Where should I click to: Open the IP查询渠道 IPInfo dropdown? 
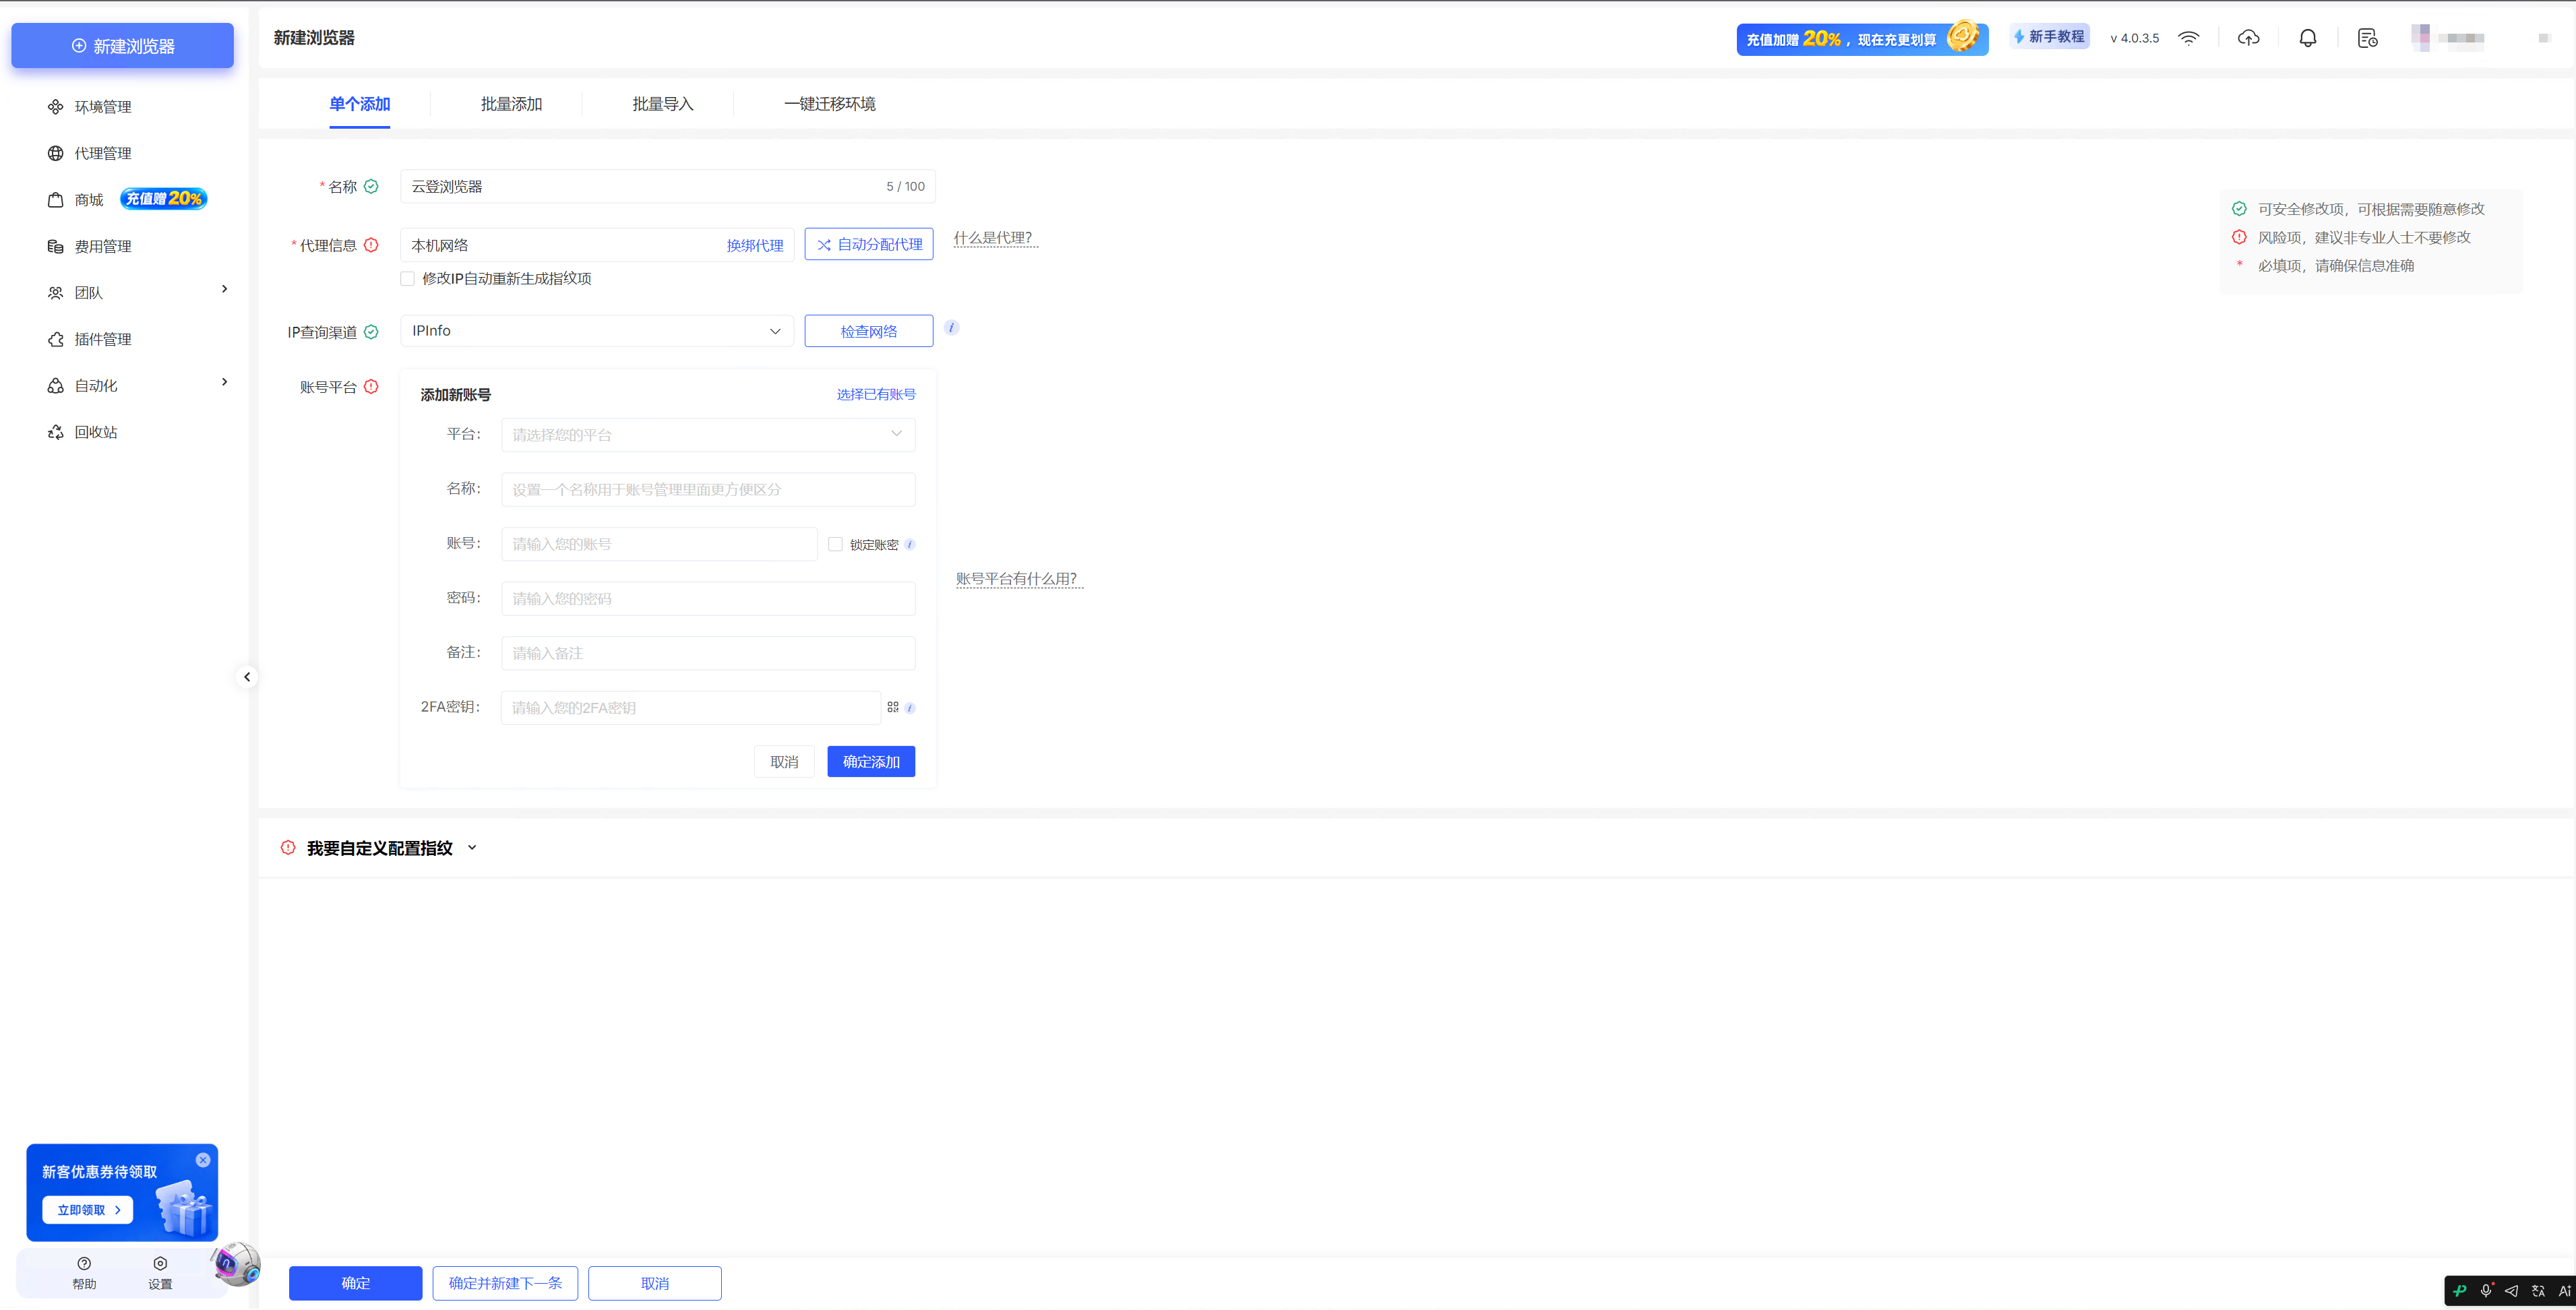coord(597,331)
